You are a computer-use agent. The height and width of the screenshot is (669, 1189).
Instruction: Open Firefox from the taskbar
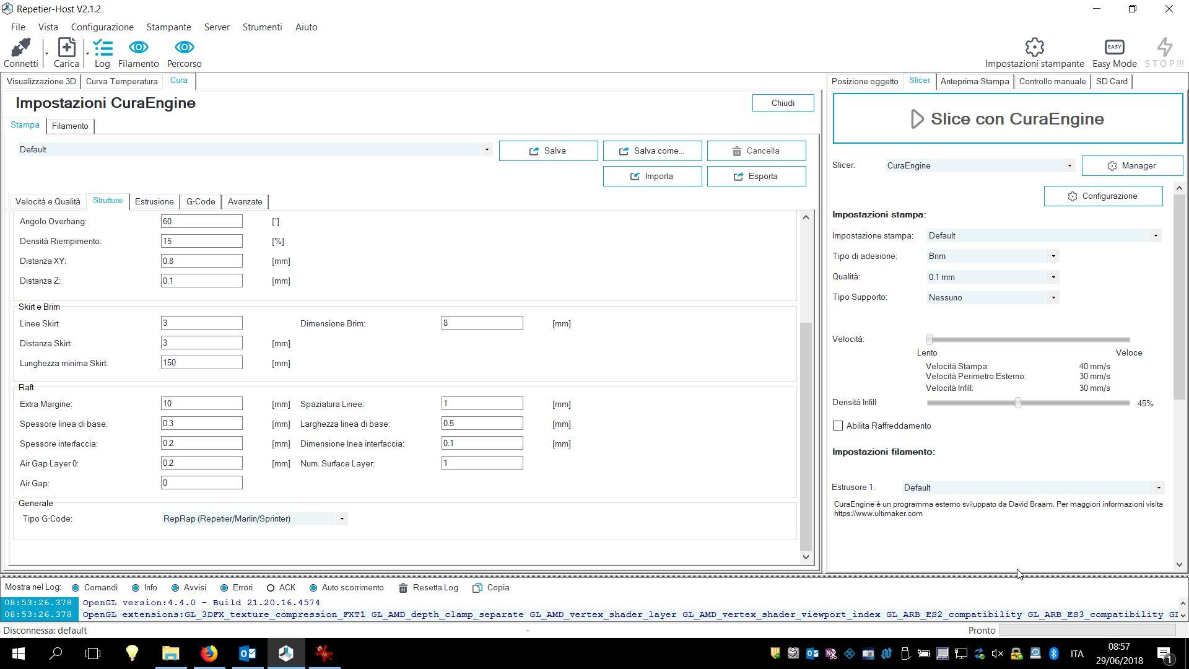pos(209,653)
